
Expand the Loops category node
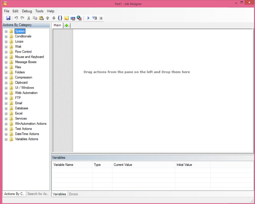pyautogui.click(x=6, y=42)
